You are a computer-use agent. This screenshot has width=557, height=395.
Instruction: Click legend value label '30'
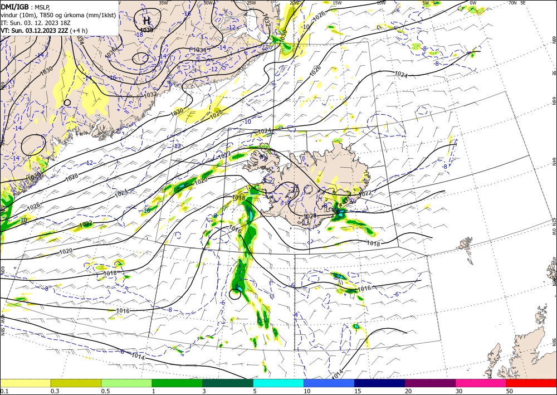459,391
